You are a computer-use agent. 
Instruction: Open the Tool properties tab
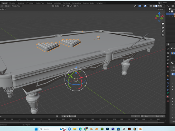[x=168, y=49]
